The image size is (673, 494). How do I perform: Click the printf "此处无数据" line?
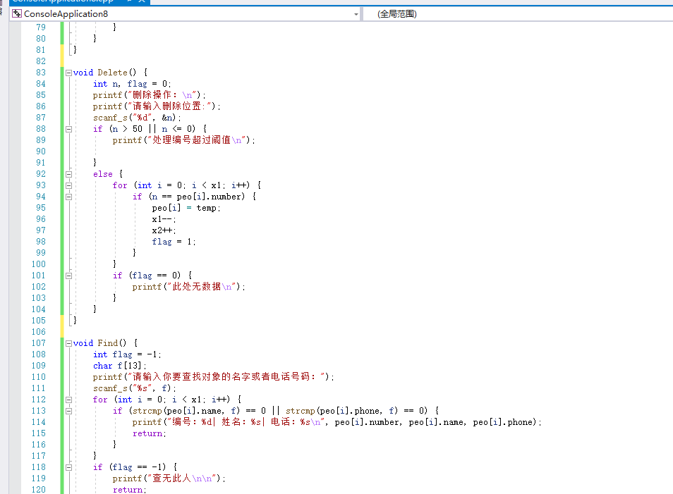coord(188,286)
